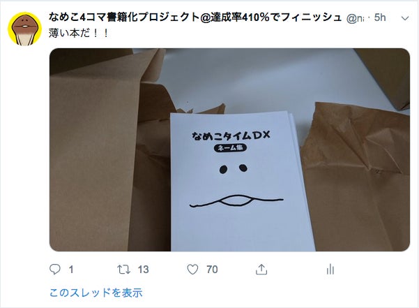Click なめこタイムDX title in the photo
The width and height of the screenshot is (419, 308).
click(231, 135)
